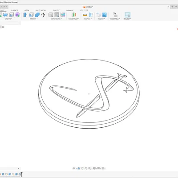Switch to the Surface tab
Screen dimensions: 178x178
click(14, 10)
